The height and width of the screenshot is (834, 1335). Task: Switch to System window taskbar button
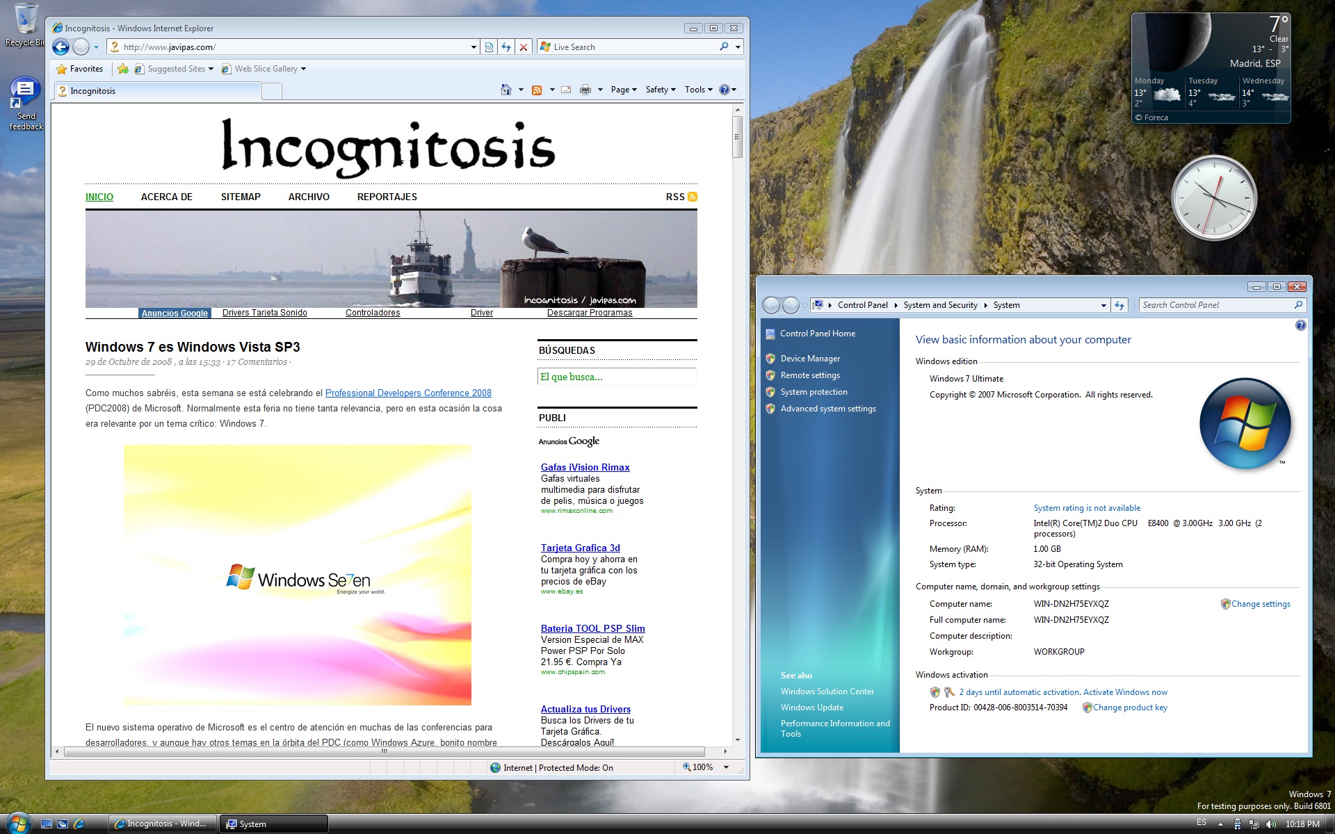[x=274, y=824]
